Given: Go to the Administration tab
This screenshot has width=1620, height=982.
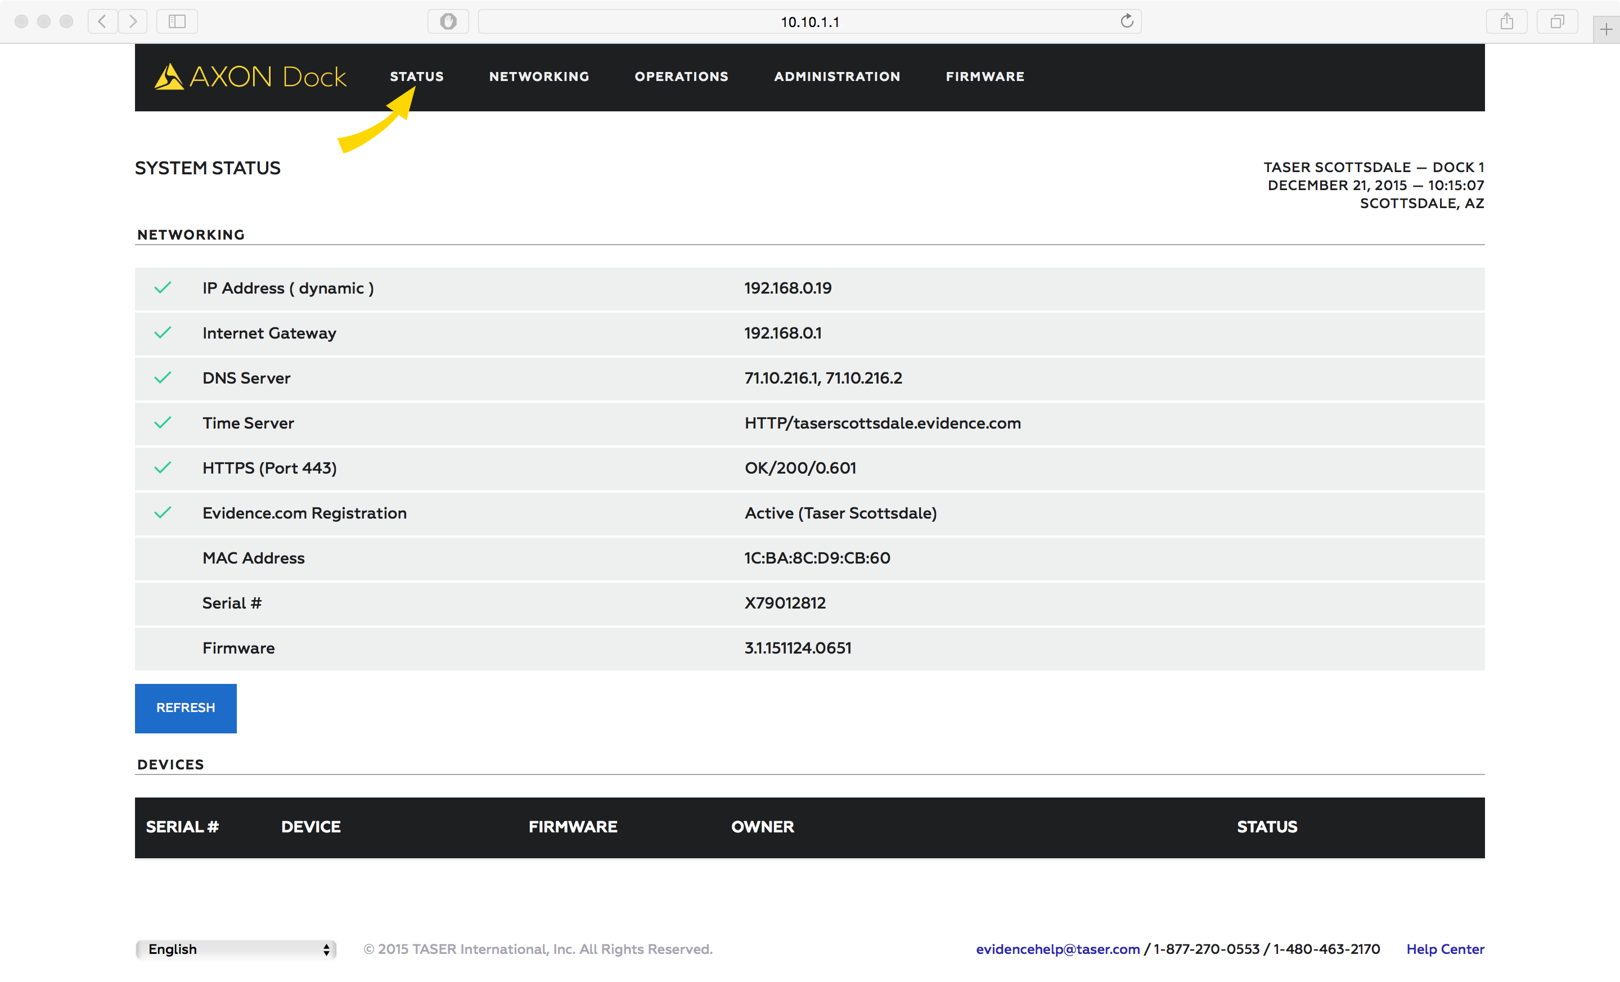Looking at the screenshot, I should [837, 77].
